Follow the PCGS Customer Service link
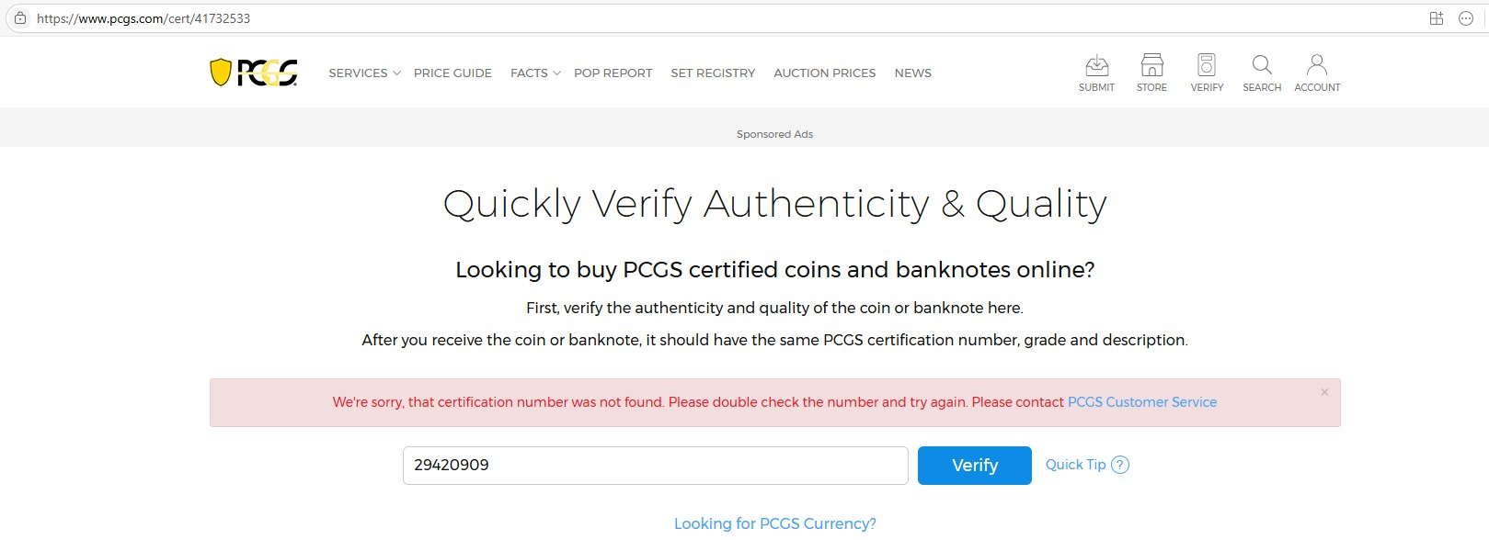 (x=1141, y=402)
